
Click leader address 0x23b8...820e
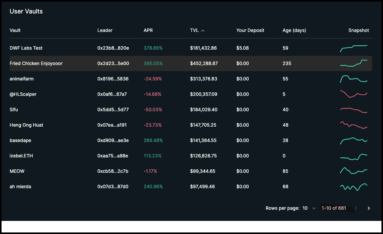coord(113,48)
